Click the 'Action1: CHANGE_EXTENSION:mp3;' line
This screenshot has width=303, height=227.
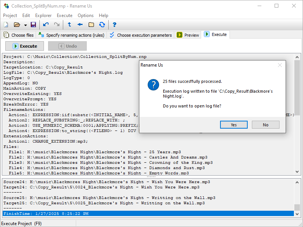tap(48, 141)
